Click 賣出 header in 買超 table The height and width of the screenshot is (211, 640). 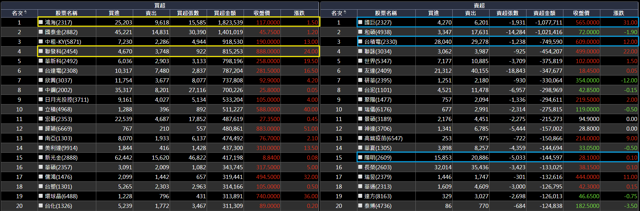(x=151, y=13)
